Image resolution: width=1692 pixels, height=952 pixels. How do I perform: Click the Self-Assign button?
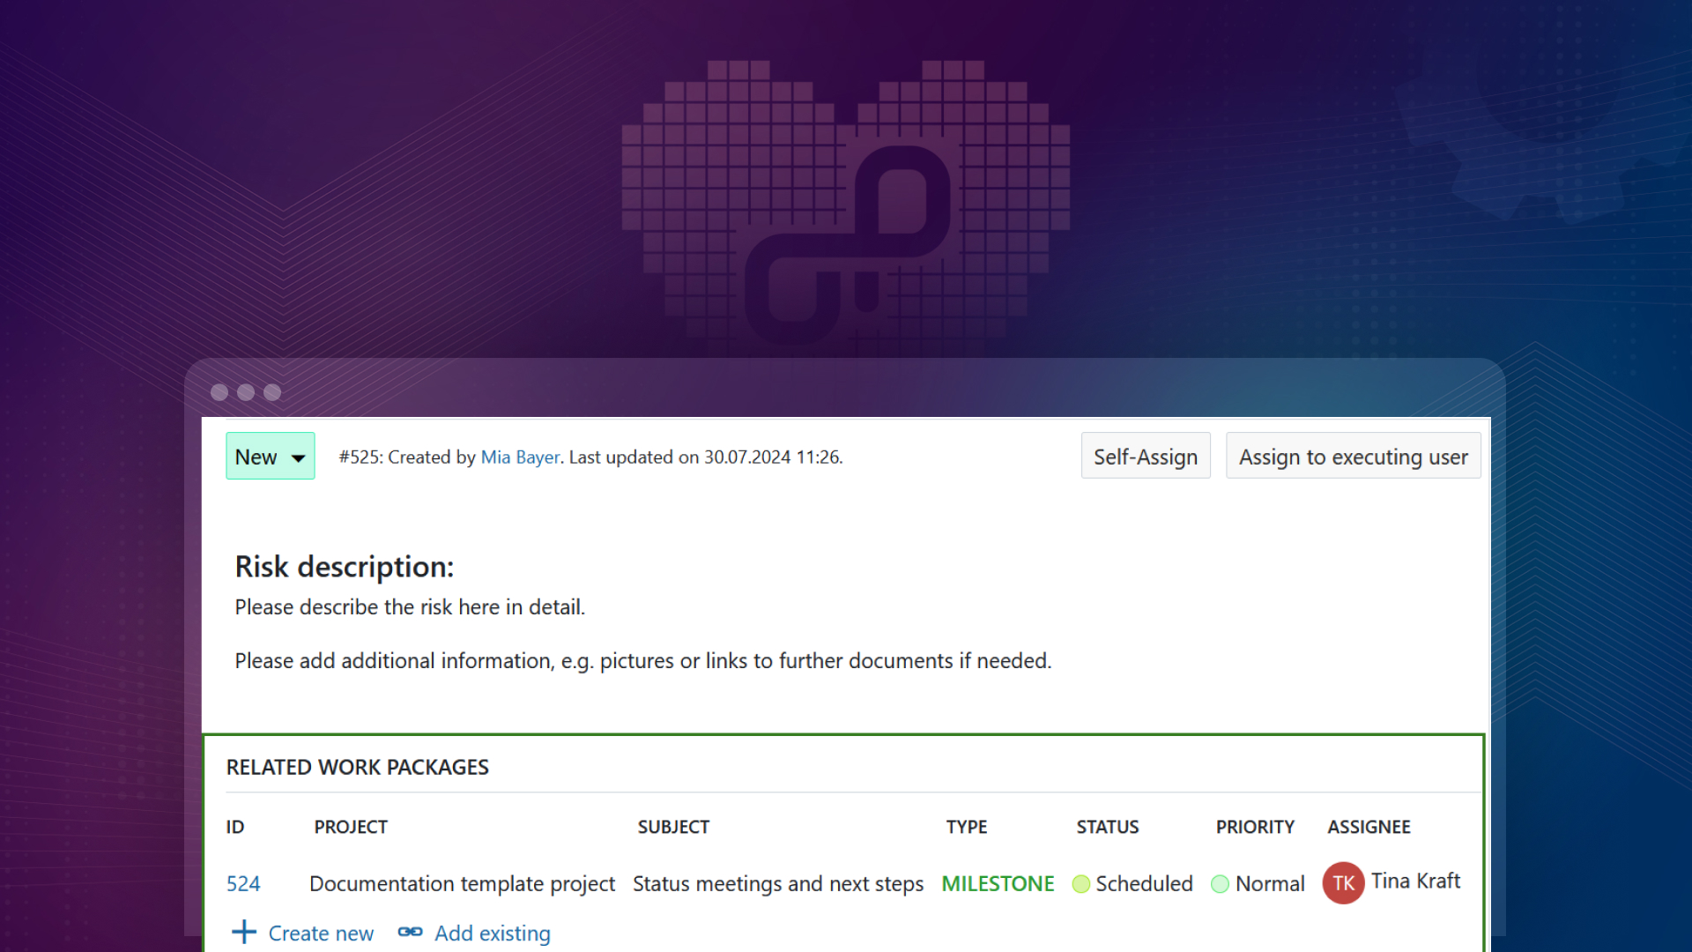point(1145,456)
